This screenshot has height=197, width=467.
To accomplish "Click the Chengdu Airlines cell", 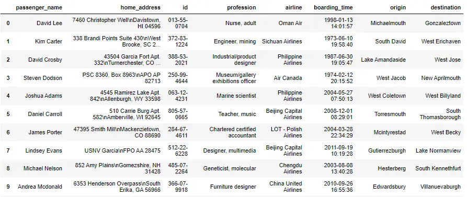I will (x=291, y=168).
